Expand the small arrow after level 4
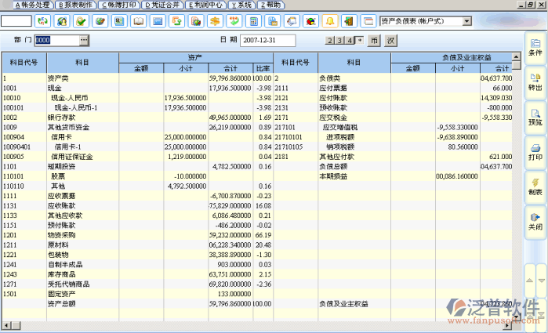The image size is (548, 333). [x=359, y=39]
